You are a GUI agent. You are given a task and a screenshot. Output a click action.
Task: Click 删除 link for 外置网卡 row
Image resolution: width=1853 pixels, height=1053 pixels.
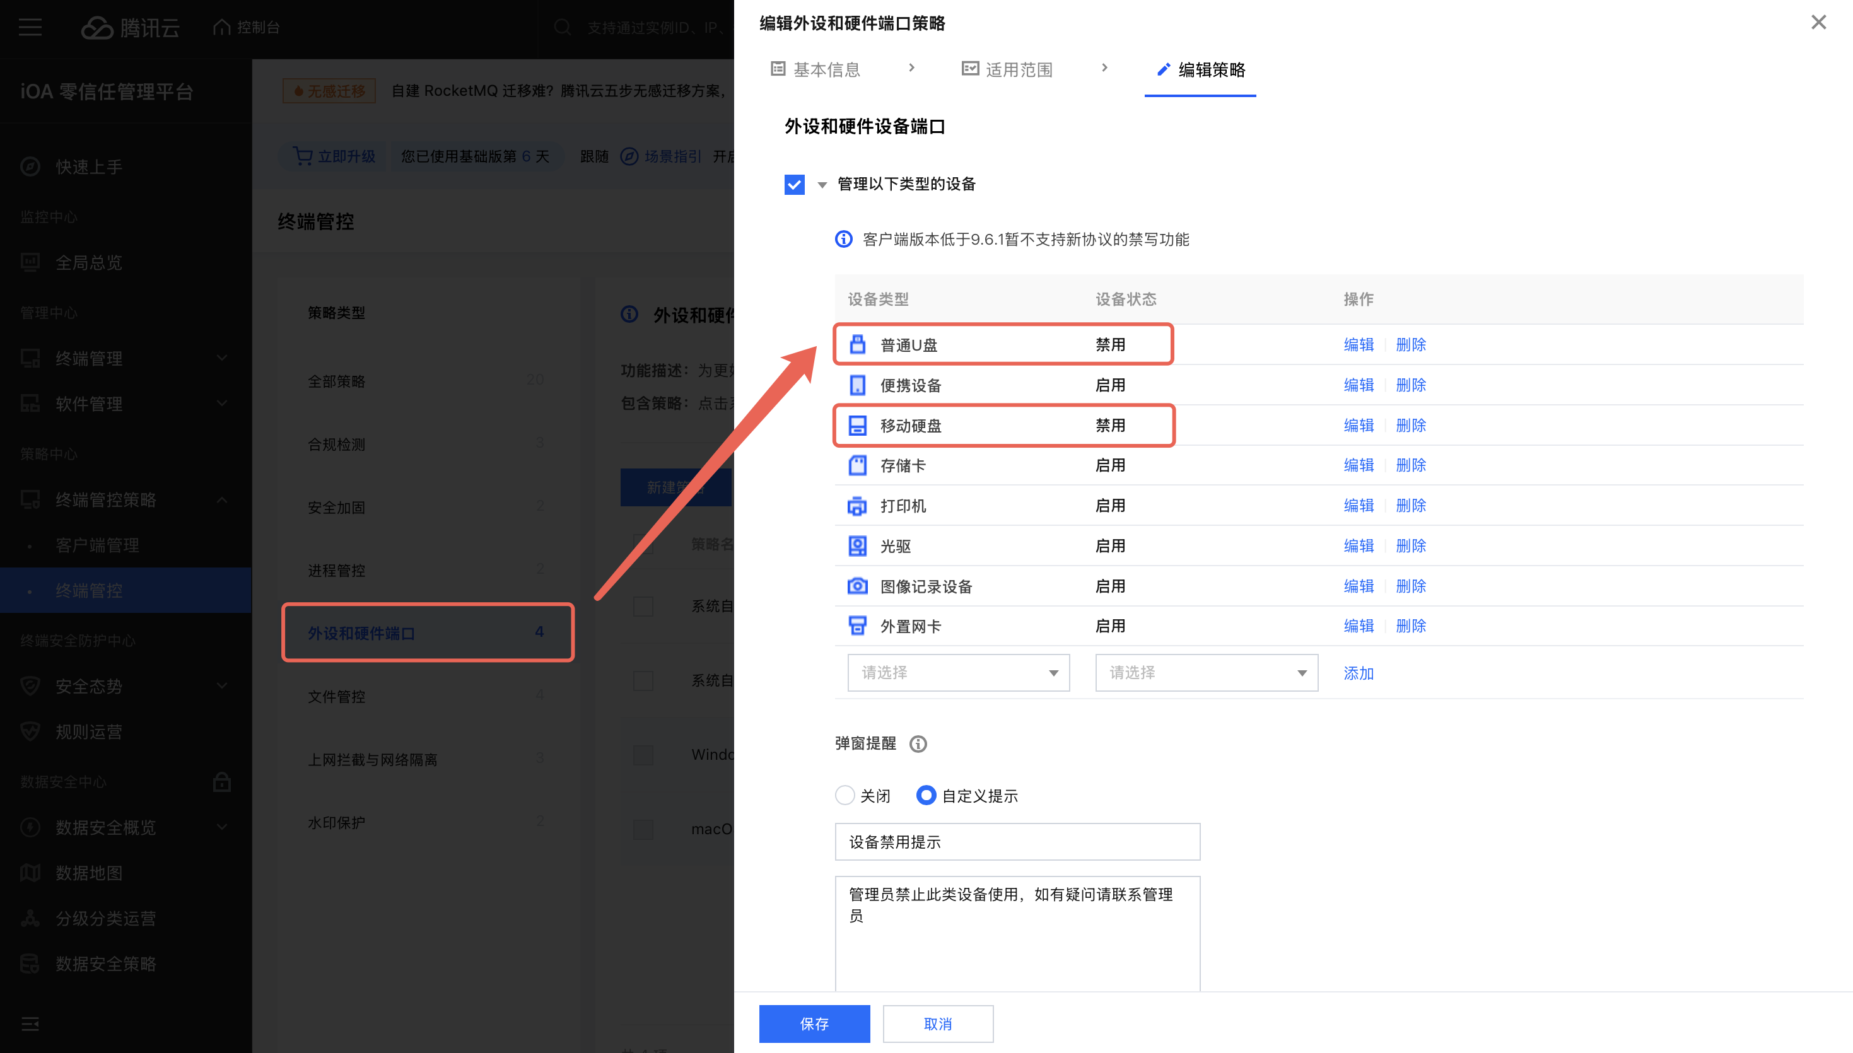[x=1410, y=625]
